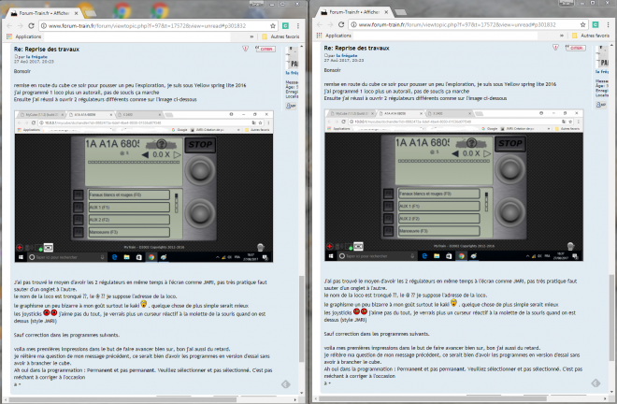Reload the page in the left window
The height and width of the screenshot is (404, 617).
(31, 26)
